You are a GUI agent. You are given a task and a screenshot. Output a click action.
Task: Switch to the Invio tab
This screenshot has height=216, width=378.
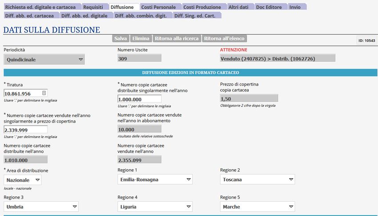click(295, 7)
